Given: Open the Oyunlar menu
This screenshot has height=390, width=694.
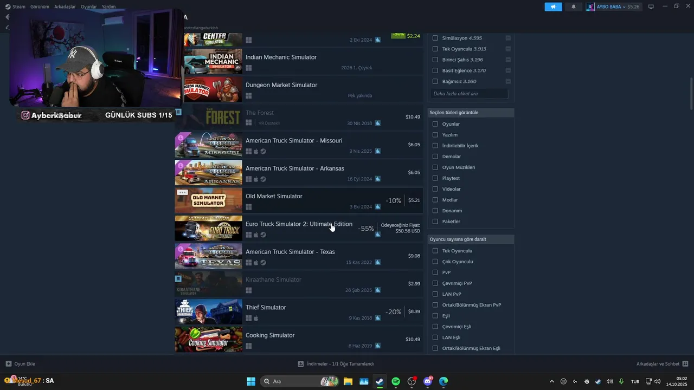Looking at the screenshot, I should click(89, 6).
